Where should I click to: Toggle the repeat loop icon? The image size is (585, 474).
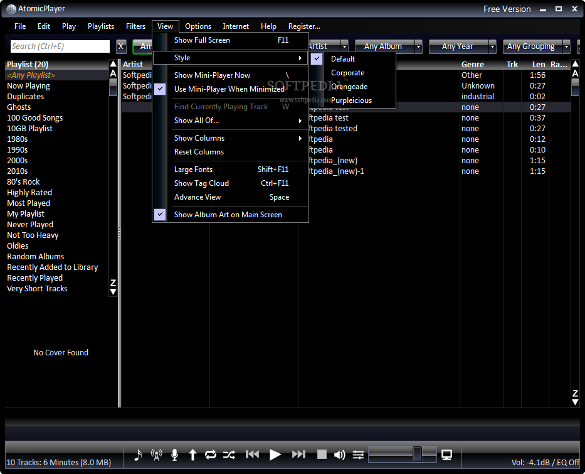pos(211,455)
